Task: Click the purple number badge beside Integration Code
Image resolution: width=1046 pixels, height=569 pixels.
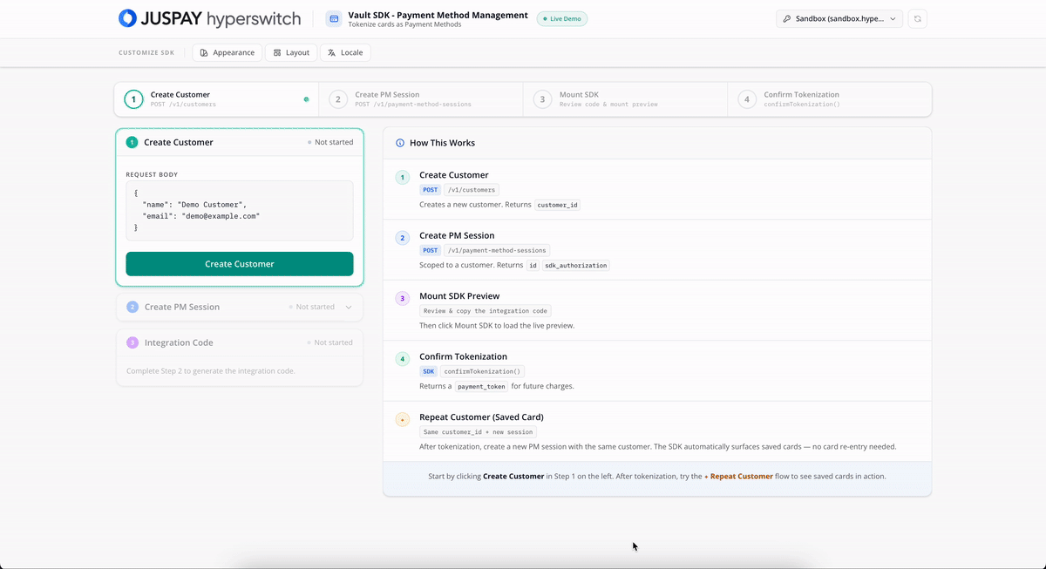Action: pyautogui.click(x=132, y=342)
